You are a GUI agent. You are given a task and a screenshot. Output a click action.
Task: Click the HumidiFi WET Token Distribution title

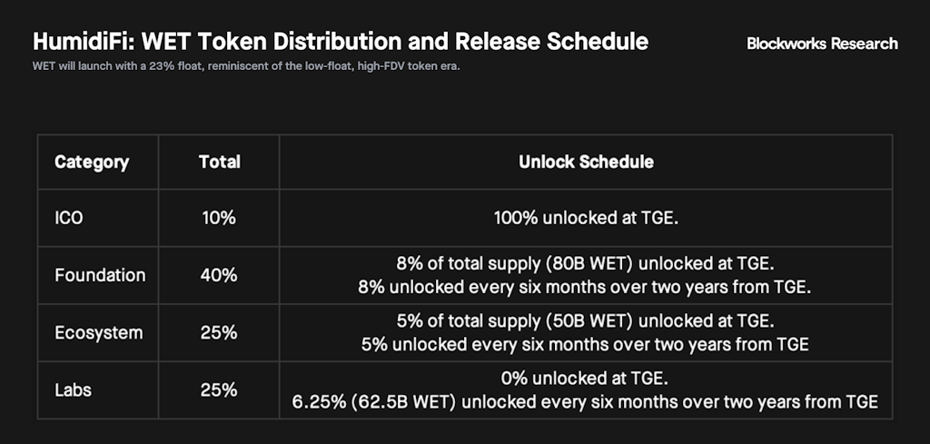click(341, 42)
